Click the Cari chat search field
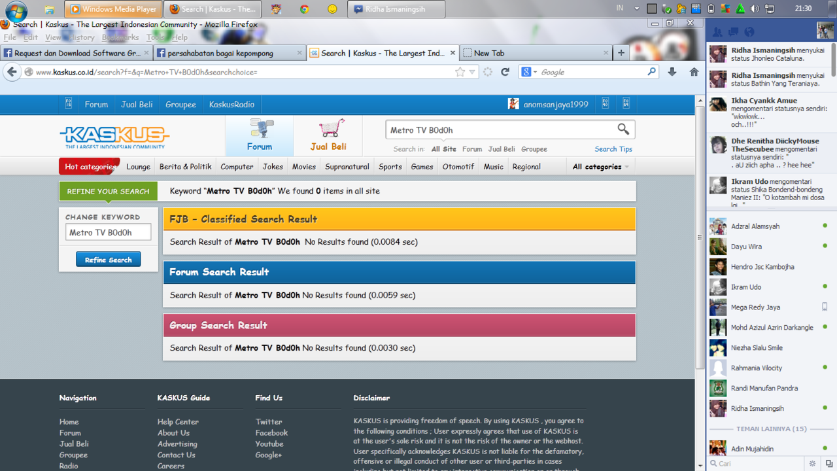 click(x=755, y=464)
